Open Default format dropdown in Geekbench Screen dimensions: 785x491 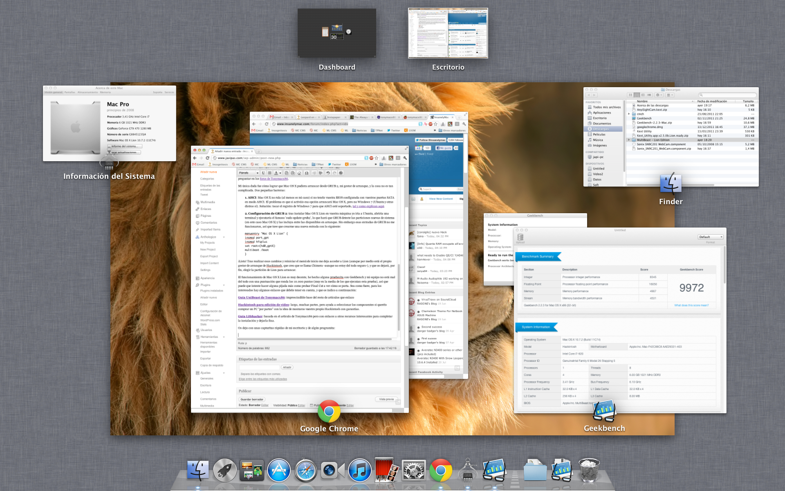[711, 237]
